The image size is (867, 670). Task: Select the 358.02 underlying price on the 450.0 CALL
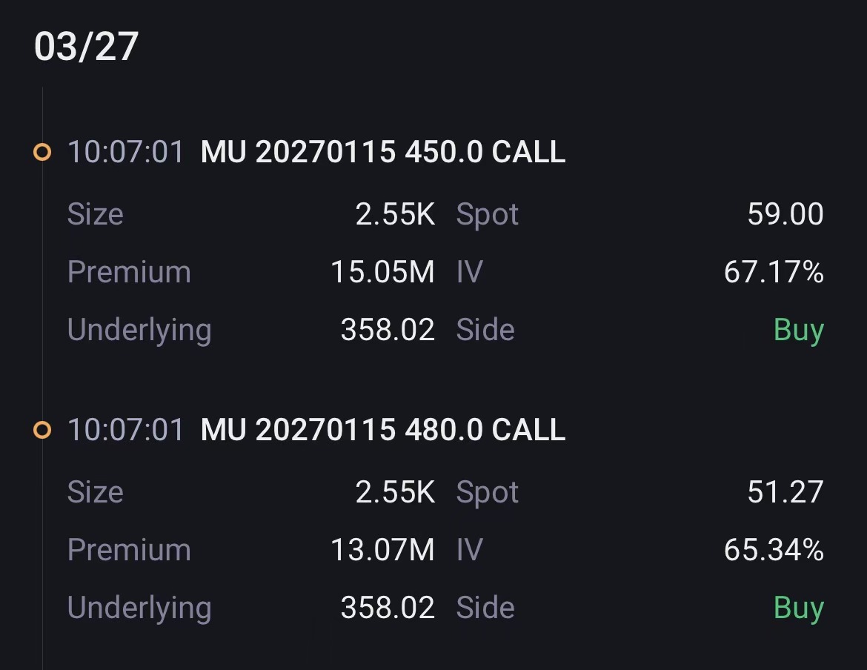coord(388,330)
